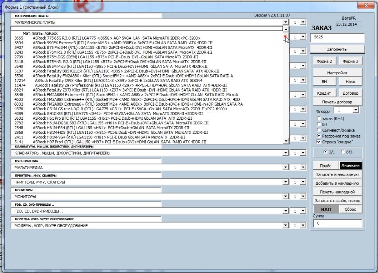
Task: Open Форма 3
Action: coord(350,61)
